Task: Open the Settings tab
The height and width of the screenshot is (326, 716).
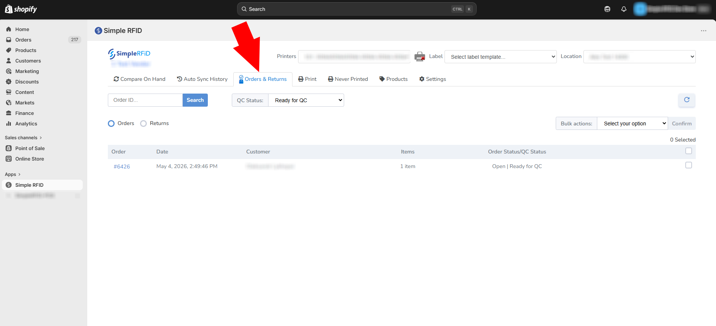Action: point(433,79)
